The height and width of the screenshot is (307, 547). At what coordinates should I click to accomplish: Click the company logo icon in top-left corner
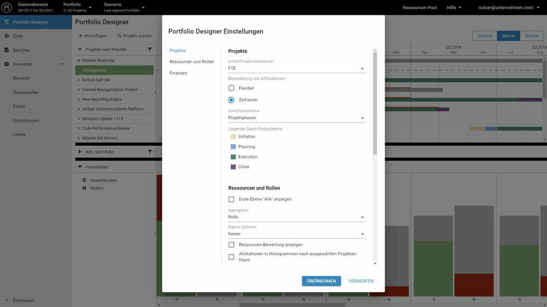coord(8,8)
